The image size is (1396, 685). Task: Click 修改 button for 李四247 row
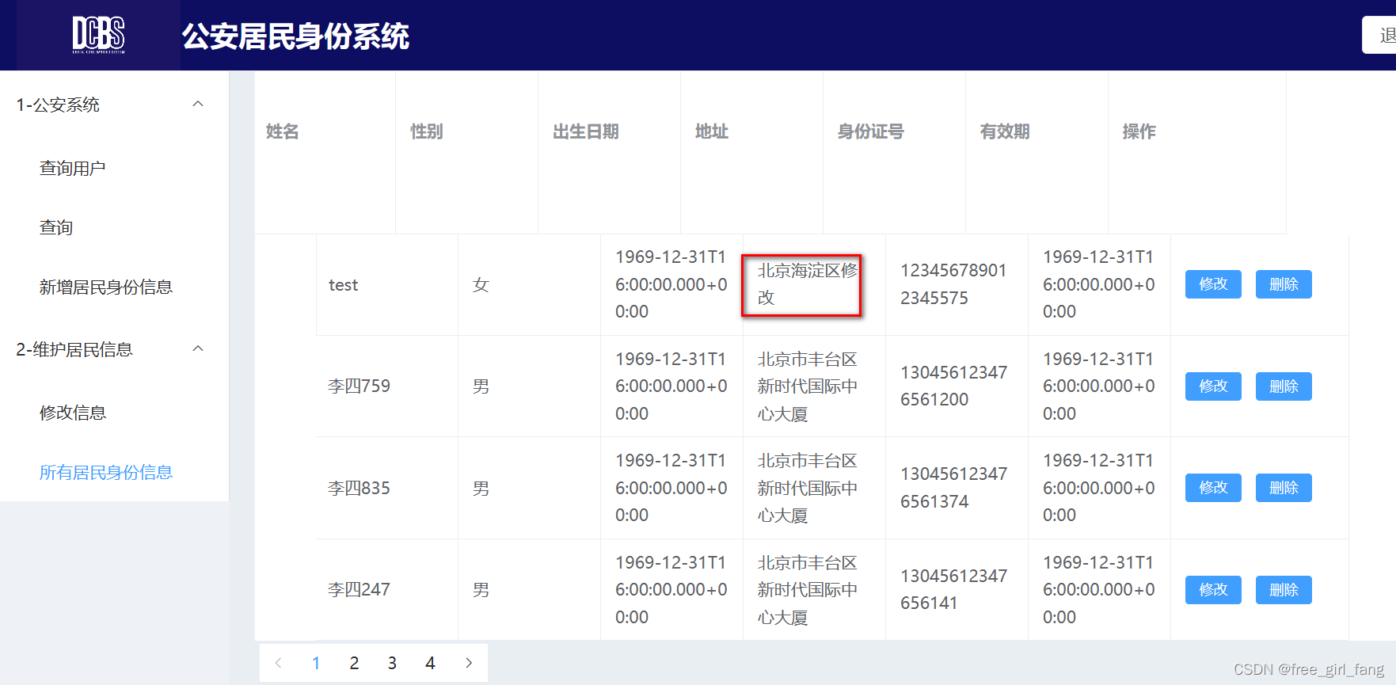(x=1213, y=590)
